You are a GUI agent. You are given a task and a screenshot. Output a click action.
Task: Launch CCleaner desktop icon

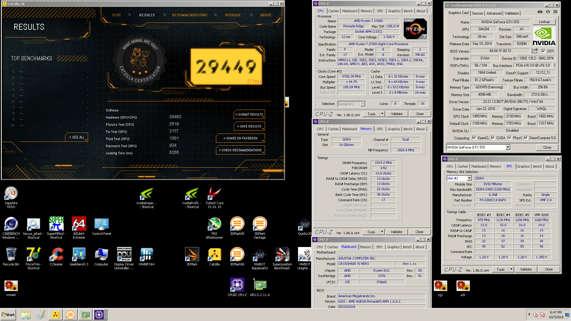click(56, 257)
